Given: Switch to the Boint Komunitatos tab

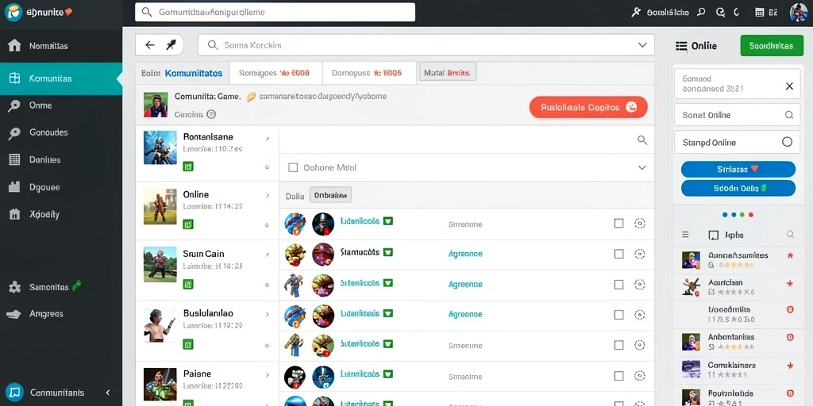Looking at the screenshot, I should click(x=182, y=73).
